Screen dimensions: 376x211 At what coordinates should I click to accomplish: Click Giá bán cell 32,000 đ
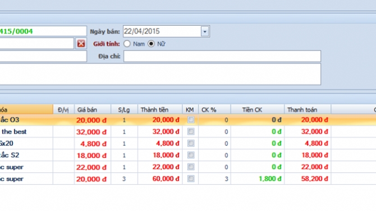tap(93, 132)
